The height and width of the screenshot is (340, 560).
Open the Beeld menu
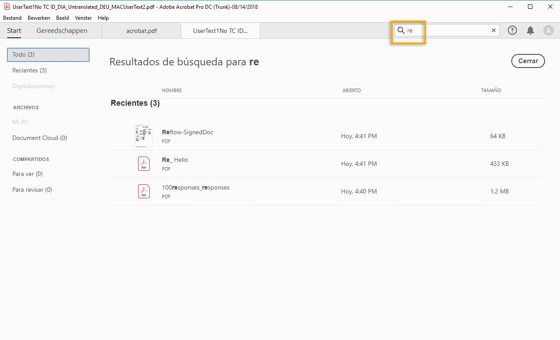click(x=63, y=18)
